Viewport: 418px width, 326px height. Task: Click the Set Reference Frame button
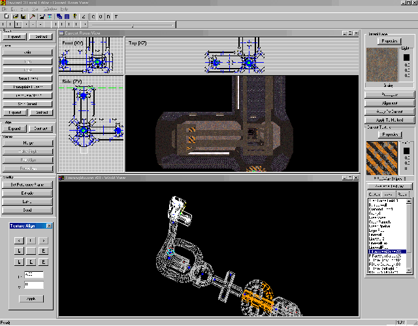(x=27, y=184)
